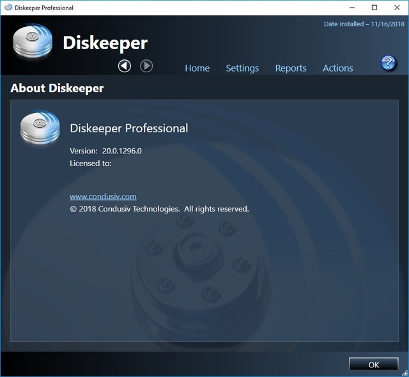The height and width of the screenshot is (377, 409).
Task: Click the Condusiv Technologies copyright notice
Action: (x=159, y=209)
